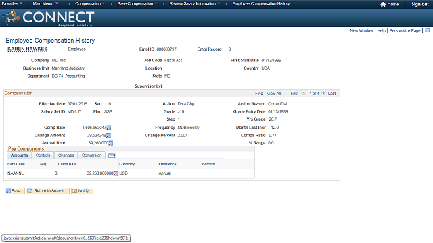Click the show previous row arrow icon

304,93
